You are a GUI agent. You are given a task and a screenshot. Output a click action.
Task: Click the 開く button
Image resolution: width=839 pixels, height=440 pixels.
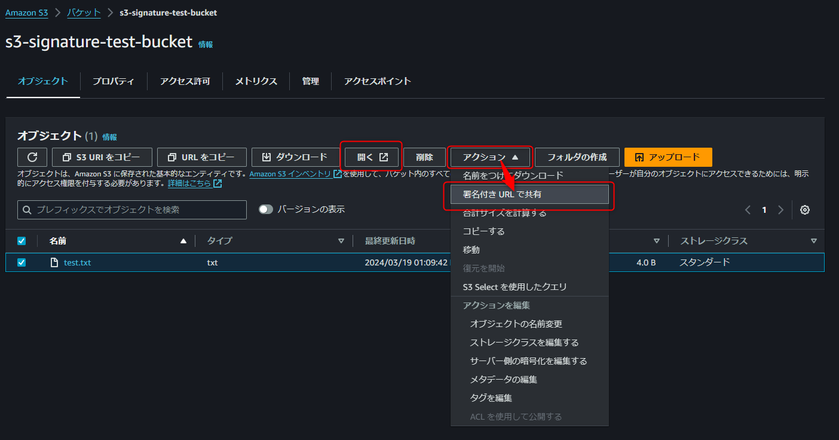[x=372, y=157]
